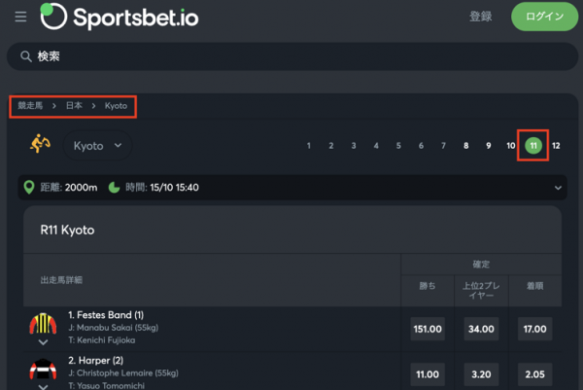Click the ログイン login button

[545, 17]
